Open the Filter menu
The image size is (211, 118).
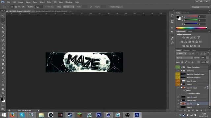(x=49, y=2)
